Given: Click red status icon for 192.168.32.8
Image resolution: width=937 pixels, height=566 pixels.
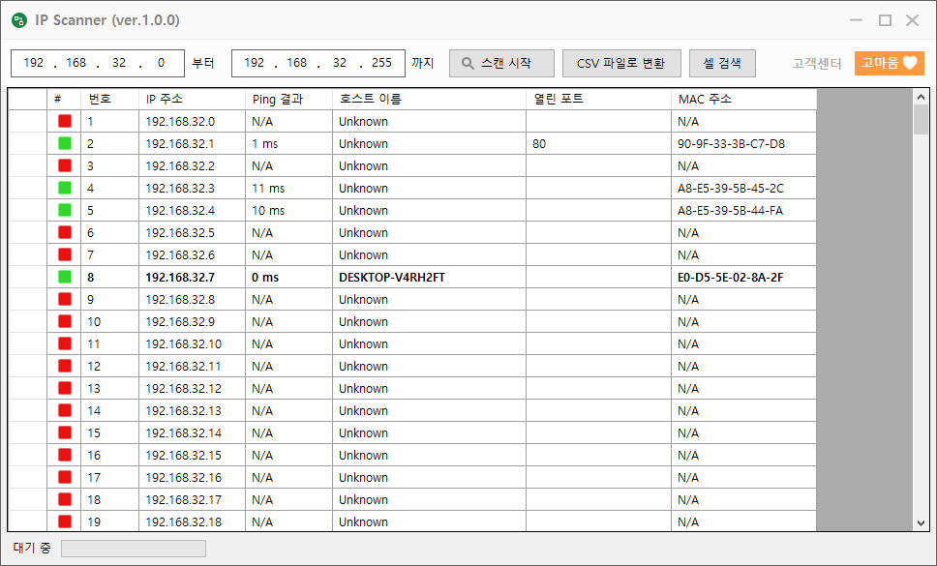Looking at the screenshot, I should [65, 299].
